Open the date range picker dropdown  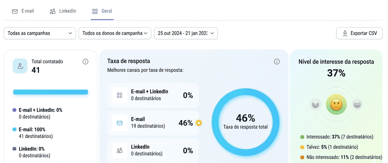tap(186, 33)
